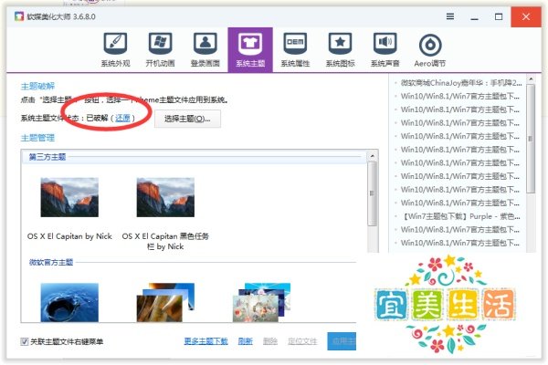The height and width of the screenshot is (365, 548).
Task: Open the 开机动画 section
Action: point(160,50)
